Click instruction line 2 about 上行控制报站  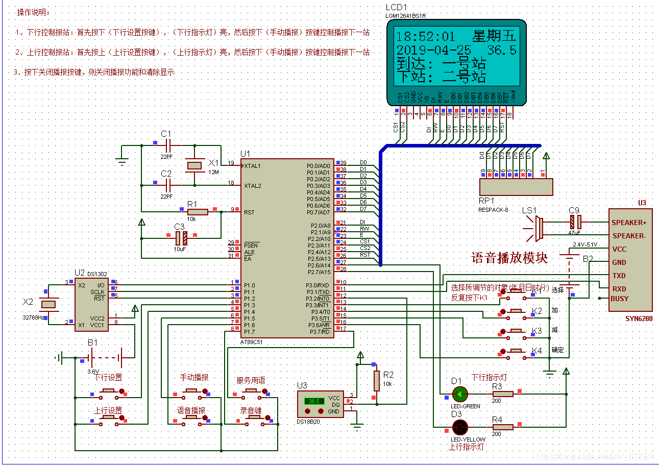[192, 52]
